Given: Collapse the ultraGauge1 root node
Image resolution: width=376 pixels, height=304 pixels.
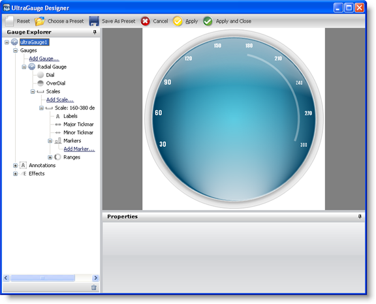Looking at the screenshot, I should pyautogui.click(x=7, y=42).
